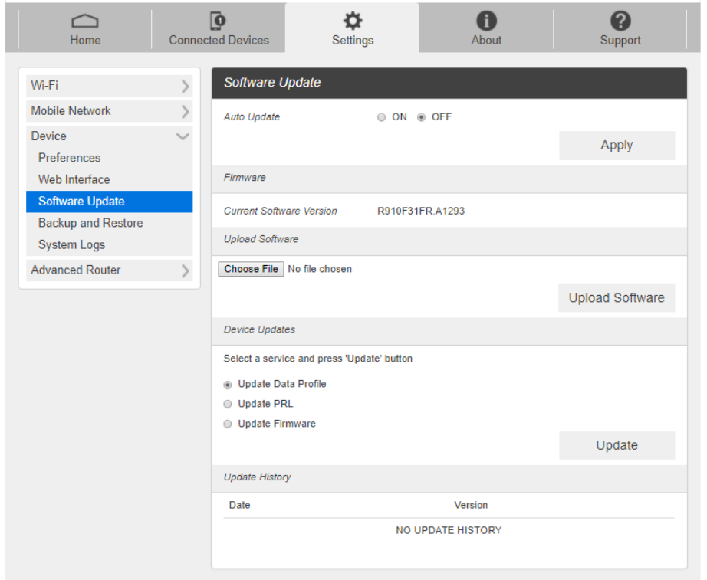707x580 pixels.
Task: Select Update Data Profile option
Action: point(228,385)
